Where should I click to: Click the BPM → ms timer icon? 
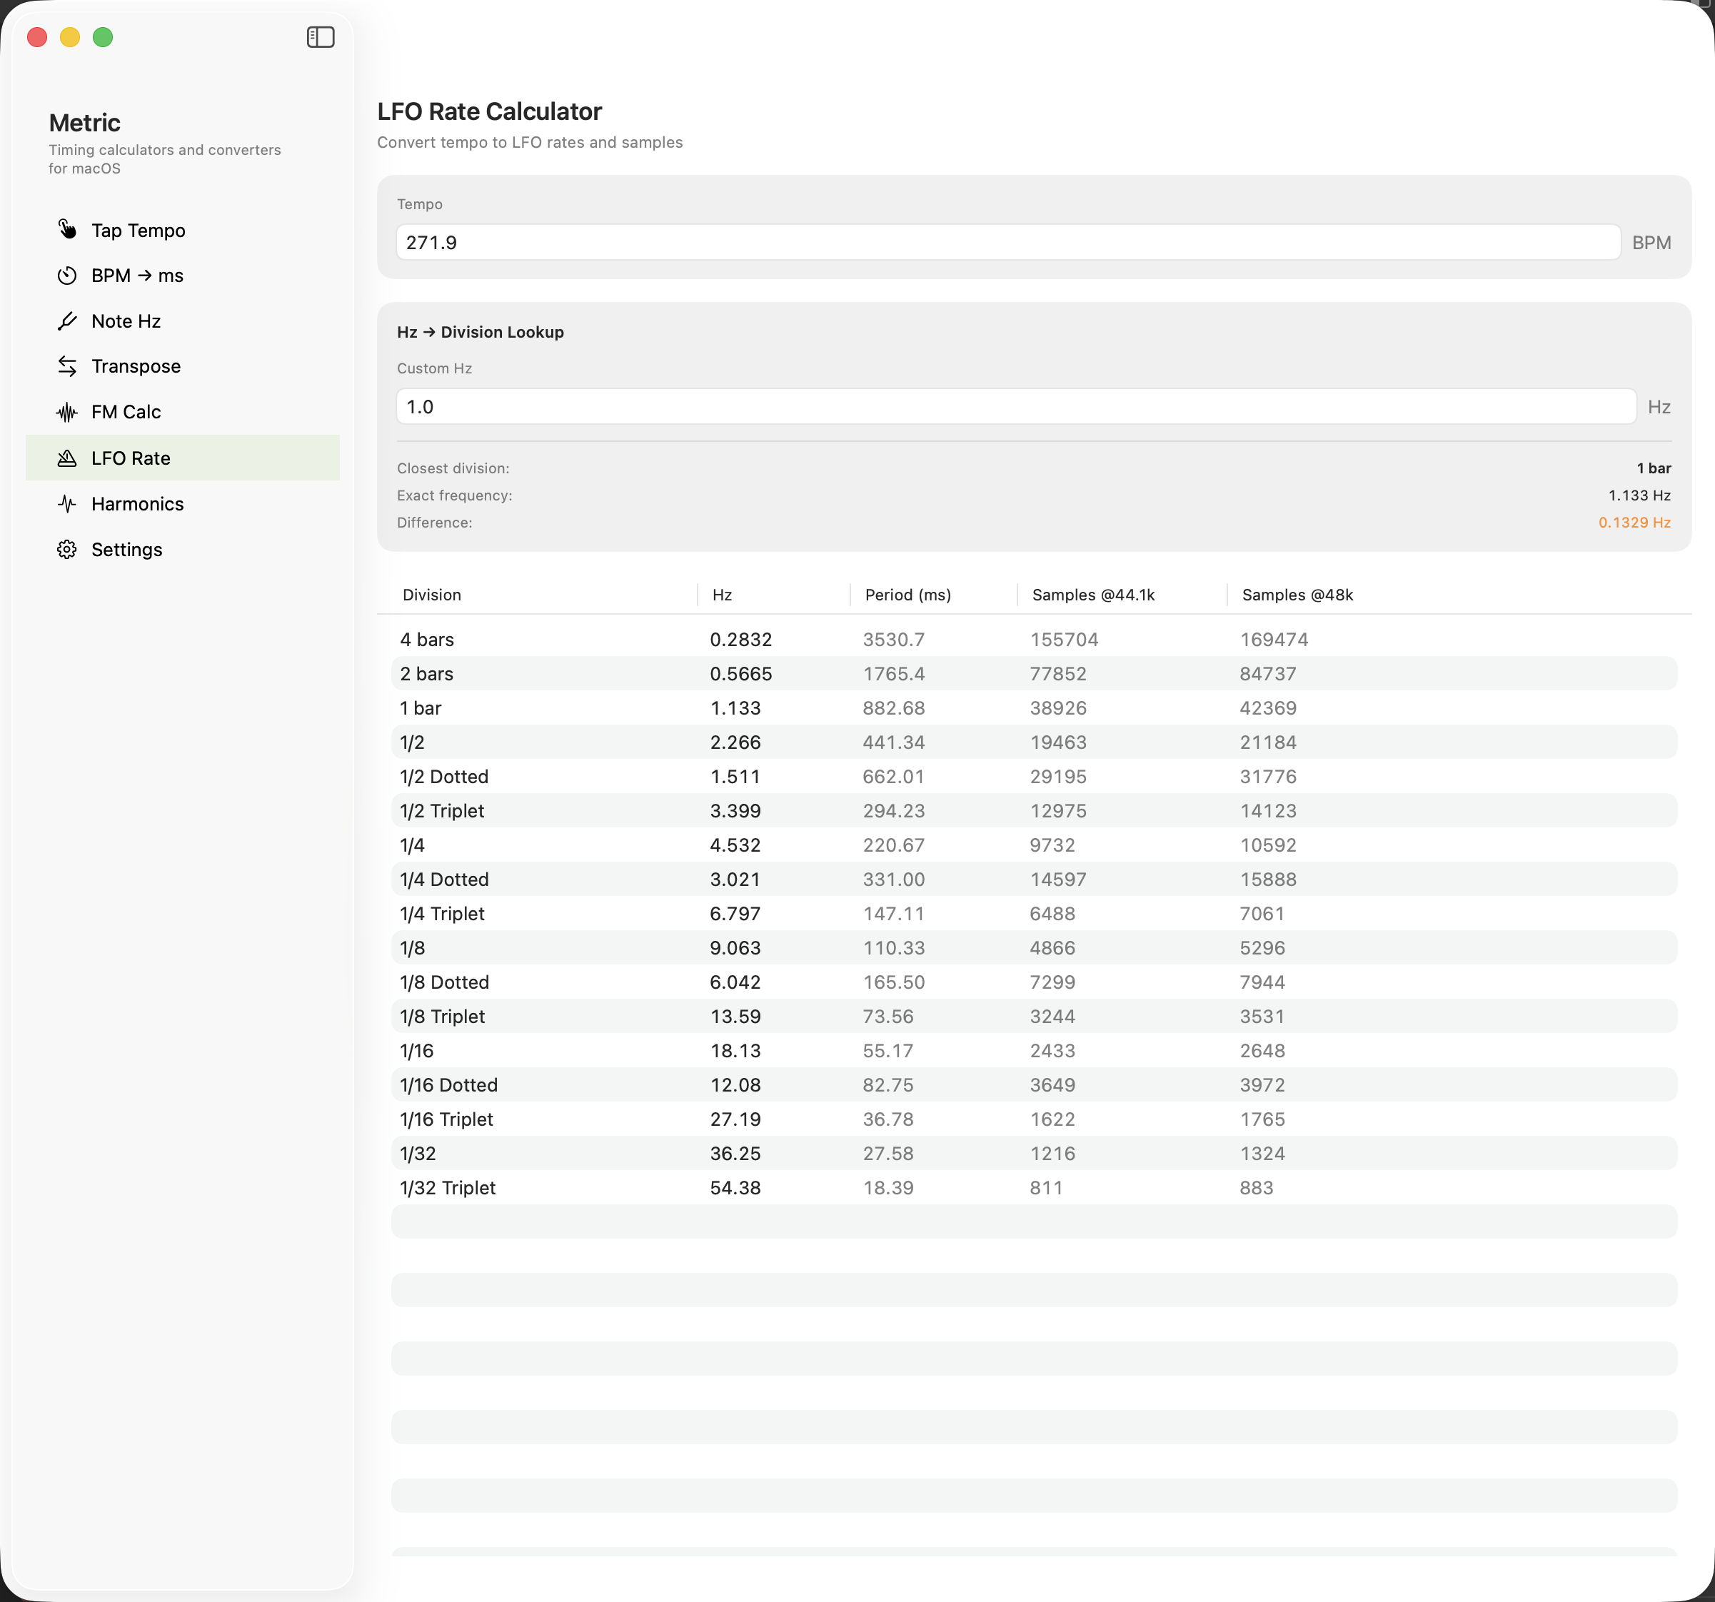[x=68, y=275]
